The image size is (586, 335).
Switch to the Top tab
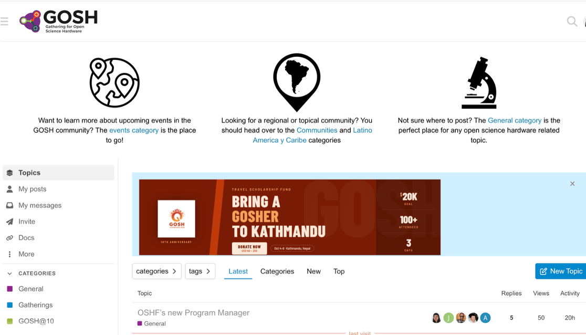click(339, 271)
